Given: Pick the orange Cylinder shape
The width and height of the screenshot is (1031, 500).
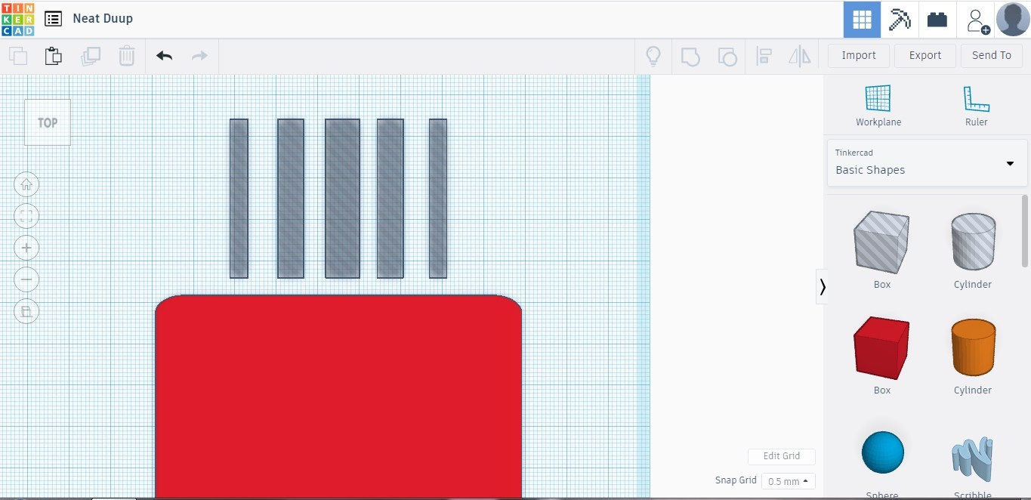Looking at the screenshot, I should coord(973,347).
